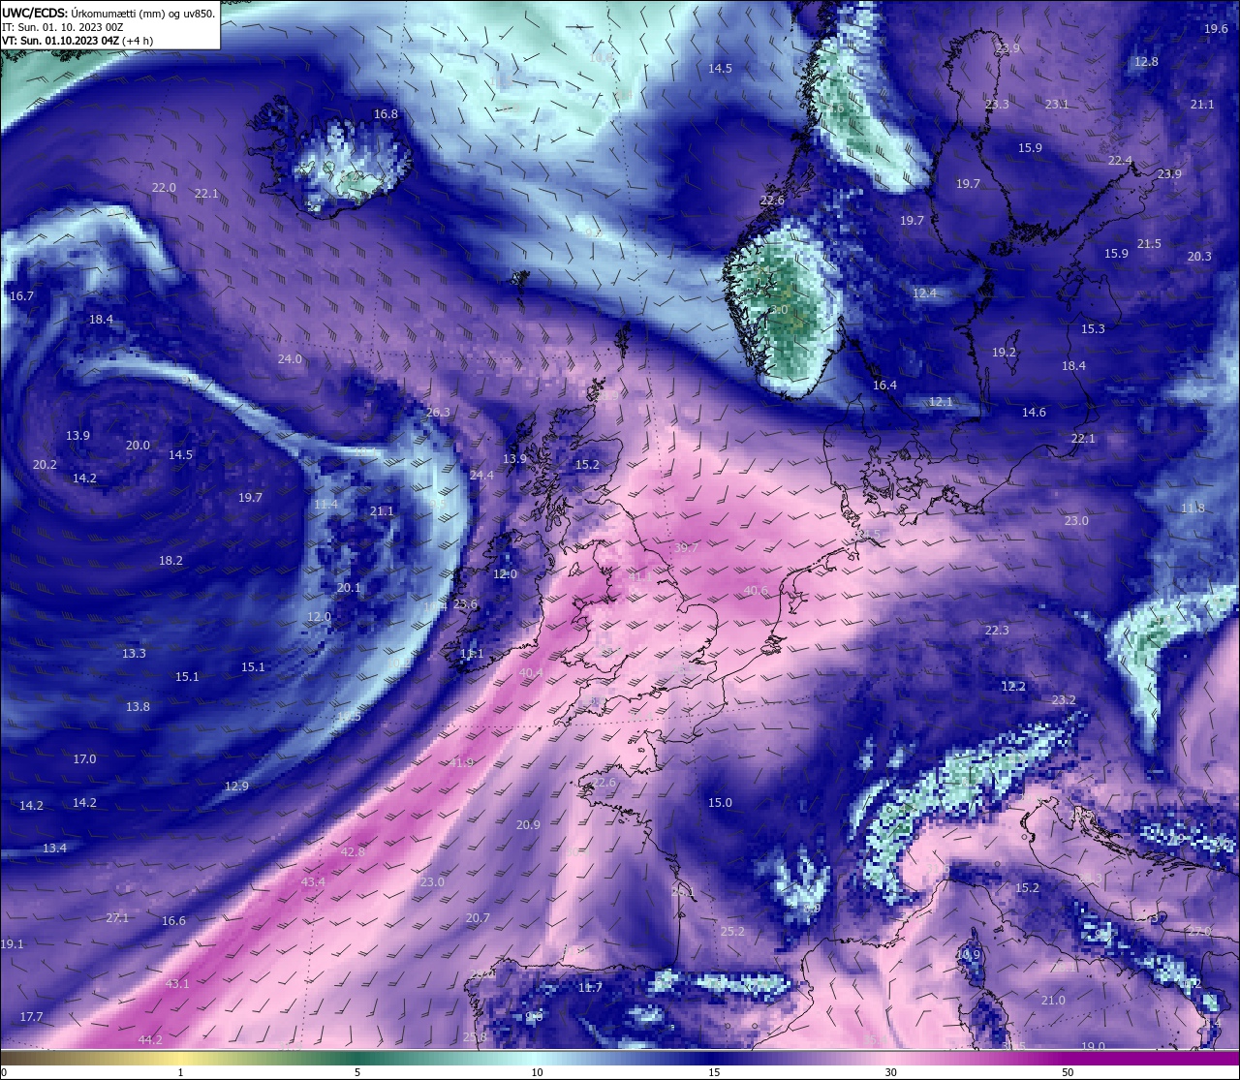The width and height of the screenshot is (1240, 1080).
Task: Select the 26.3 value label
Action: 438,413
